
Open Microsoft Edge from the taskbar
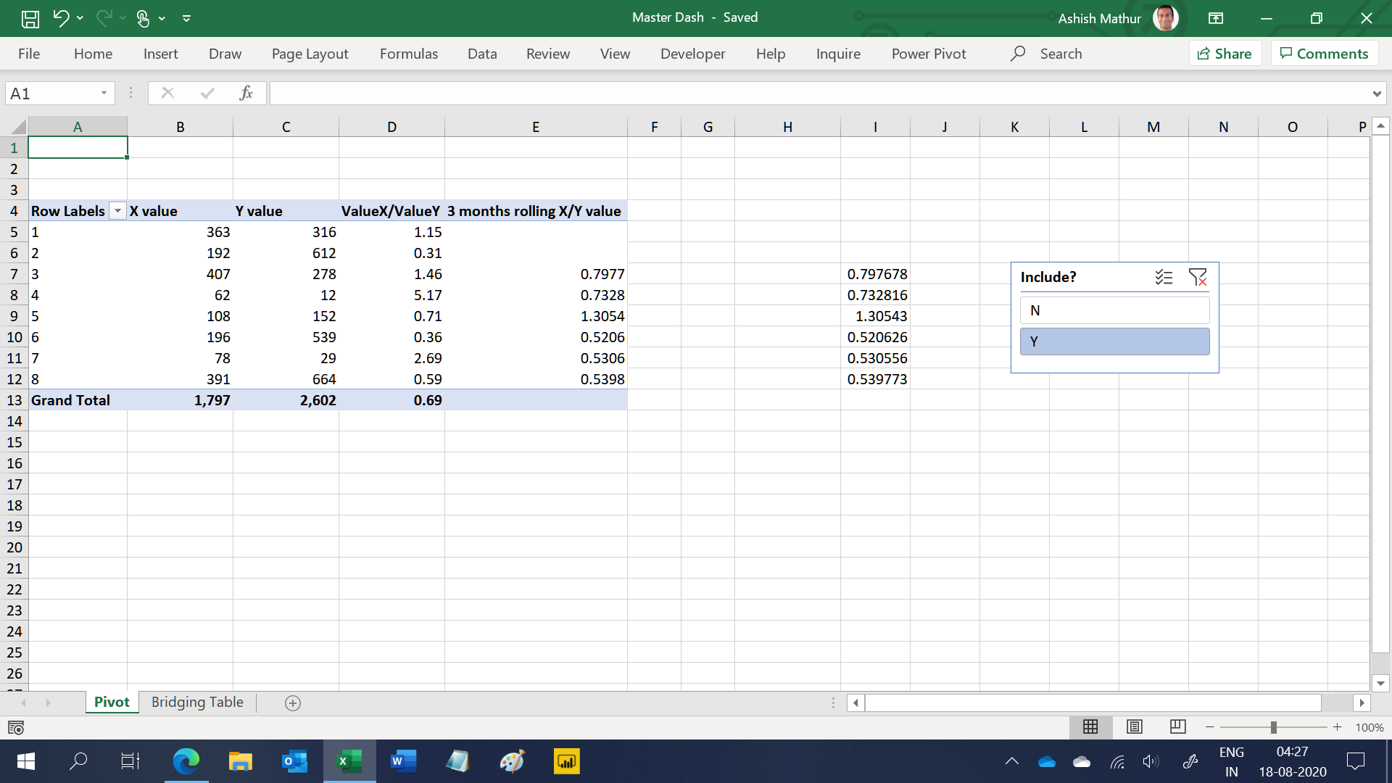point(186,761)
